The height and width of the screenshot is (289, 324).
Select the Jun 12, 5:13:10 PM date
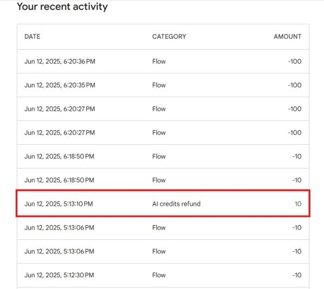click(x=58, y=204)
